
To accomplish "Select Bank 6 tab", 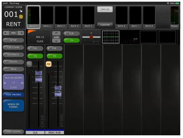I will pyautogui.click(x=122, y=17).
